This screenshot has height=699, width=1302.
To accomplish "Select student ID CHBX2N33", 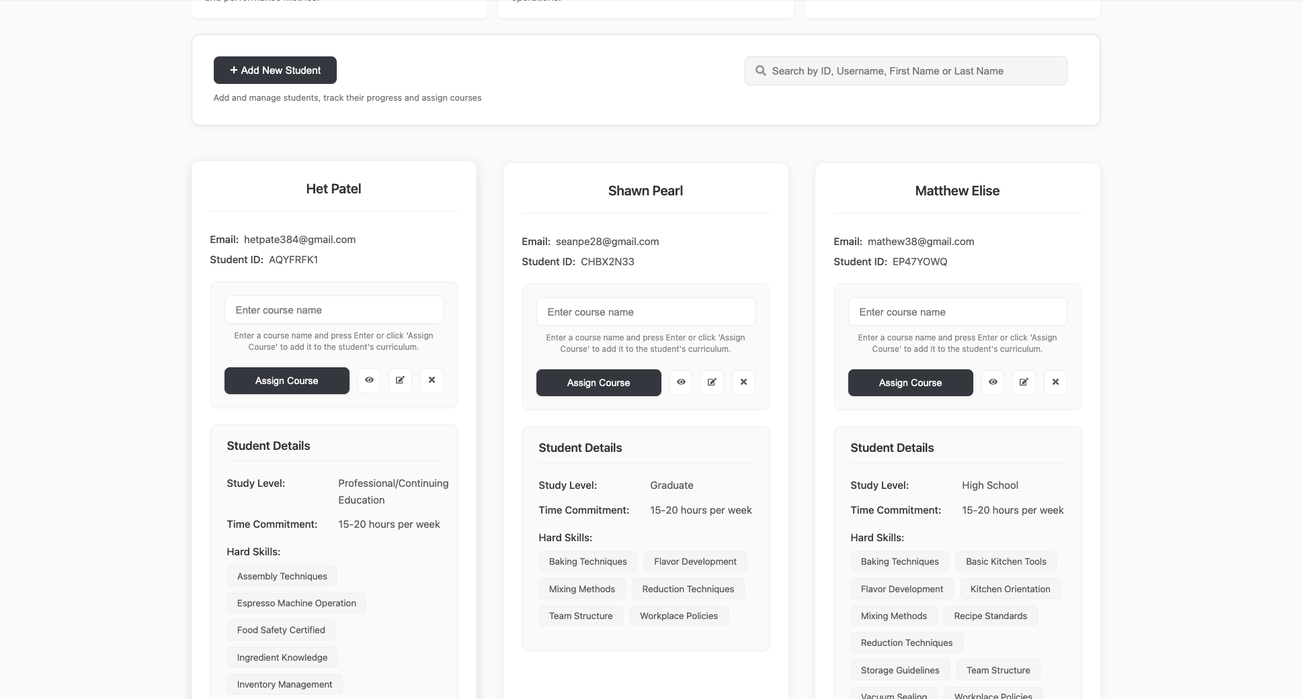I will [x=608, y=262].
